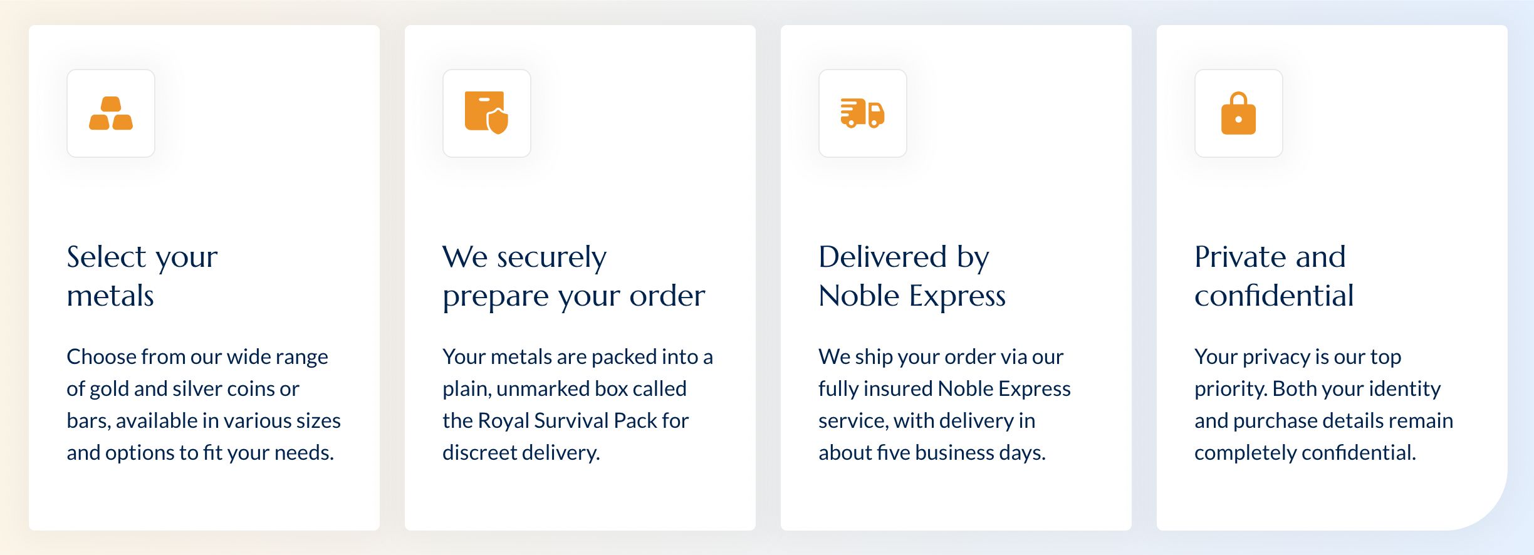Image resolution: width=1534 pixels, height=555 pixels.
Task: Click the secure package shield icon
Action: pyautogui.click(x=487, y=113)
